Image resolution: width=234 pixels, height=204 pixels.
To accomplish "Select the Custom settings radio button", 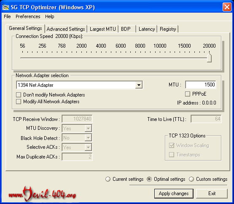I will coord(191,179).
